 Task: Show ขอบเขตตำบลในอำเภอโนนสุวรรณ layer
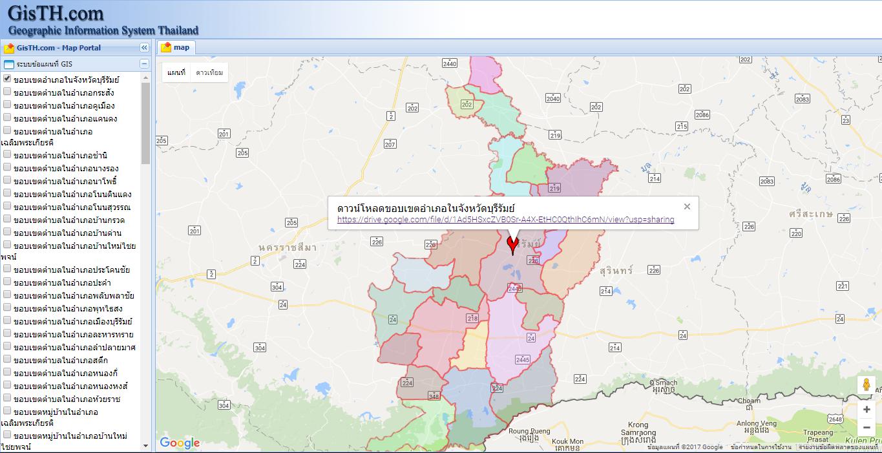(x=7, y=206)
